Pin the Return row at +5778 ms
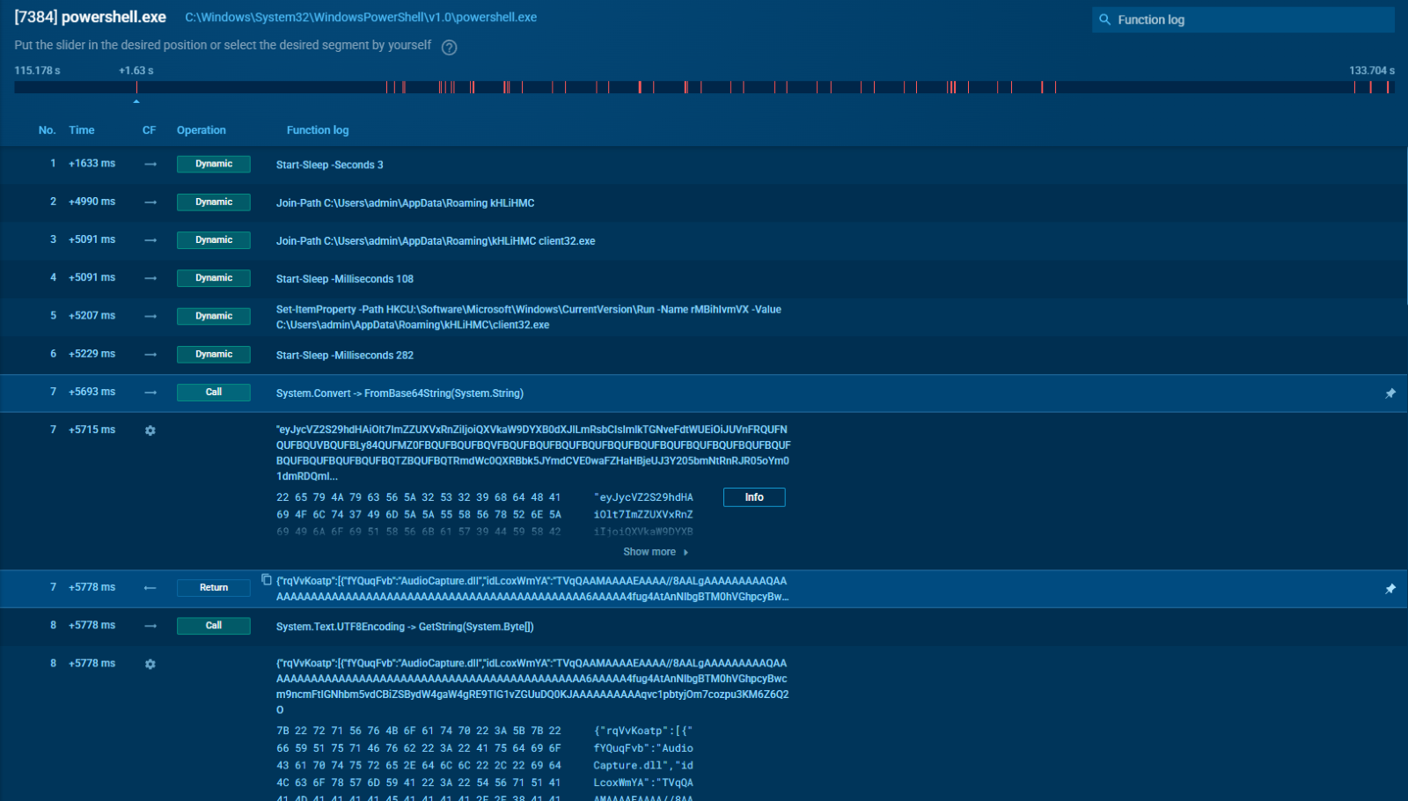 click(x=1390, y=589)
